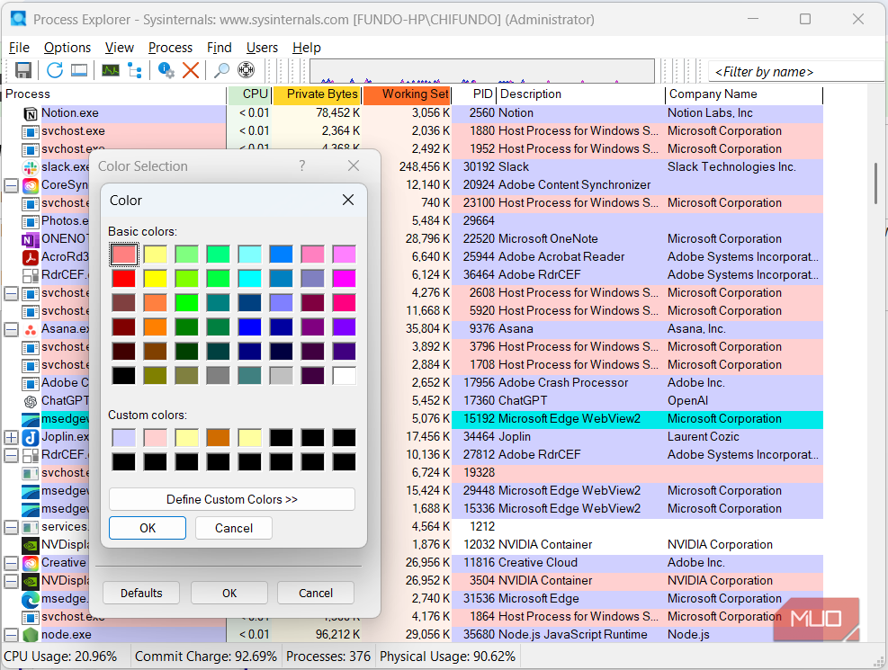Screen dimensions: 888x670
Task: Collapse the Creative Cloud tree node
Action: click(12, 563)
